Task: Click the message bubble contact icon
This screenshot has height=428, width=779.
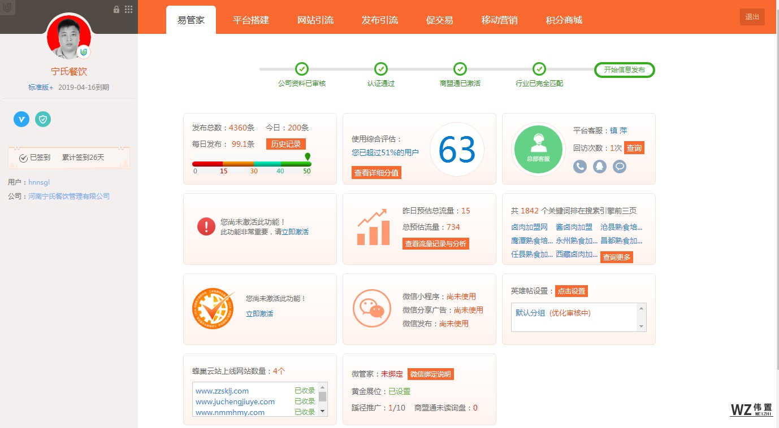Action: [x=620, y=167]
